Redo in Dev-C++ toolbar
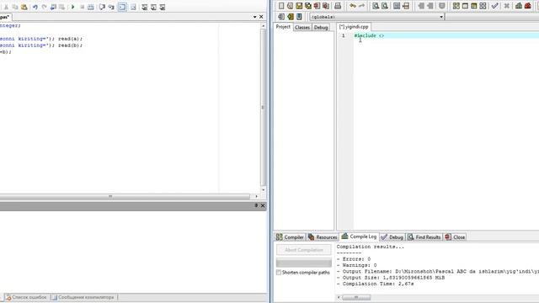Viewport: 539px width, 303px height. pos(361,6)
